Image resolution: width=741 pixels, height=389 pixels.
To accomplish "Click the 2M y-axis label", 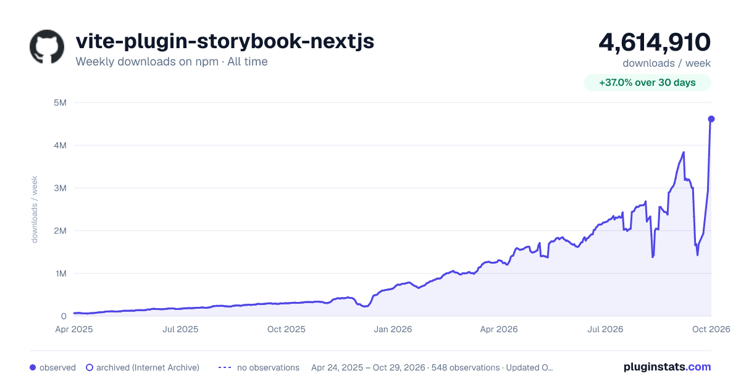I will 60,230.
